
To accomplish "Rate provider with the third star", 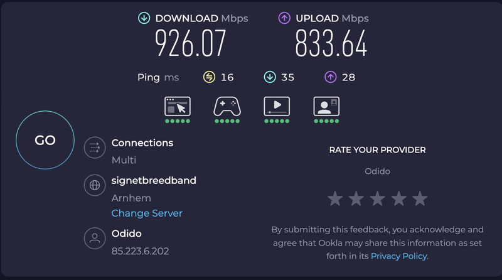I will [378, 198].
